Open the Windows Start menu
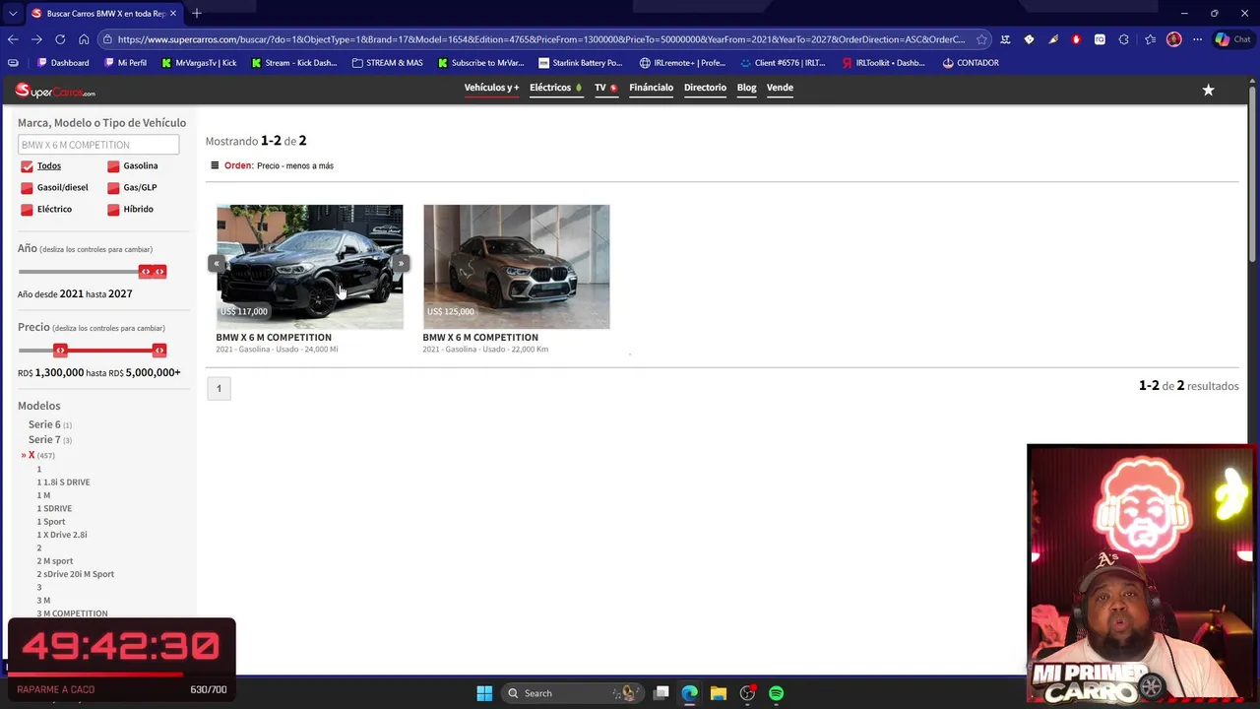The width and height of the screenshot is (1260, 709). (484, 693)
